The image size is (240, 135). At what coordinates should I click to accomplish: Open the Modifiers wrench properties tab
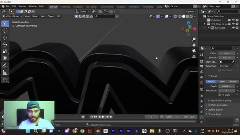click(202, 101)
